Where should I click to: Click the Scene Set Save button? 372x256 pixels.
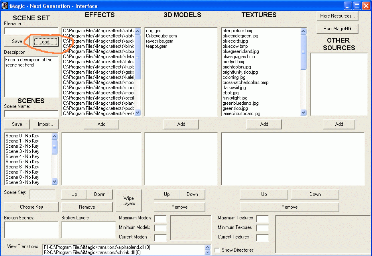pos(17,41)
